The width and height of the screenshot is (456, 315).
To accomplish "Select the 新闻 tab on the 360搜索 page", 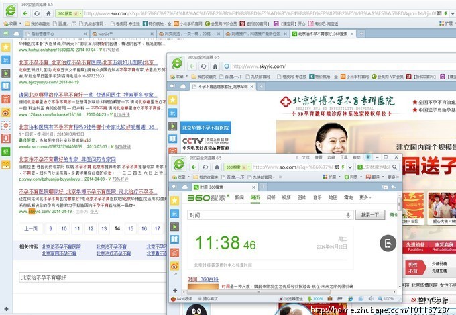I will [239, 197].
